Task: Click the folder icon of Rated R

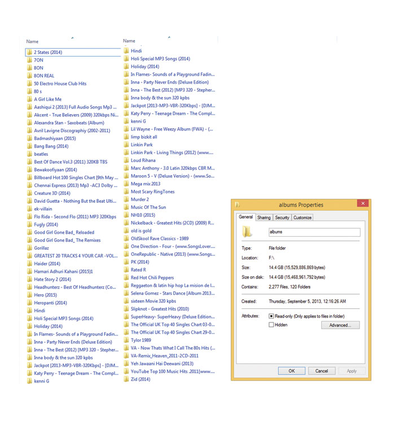Action: tap(126, 270)
